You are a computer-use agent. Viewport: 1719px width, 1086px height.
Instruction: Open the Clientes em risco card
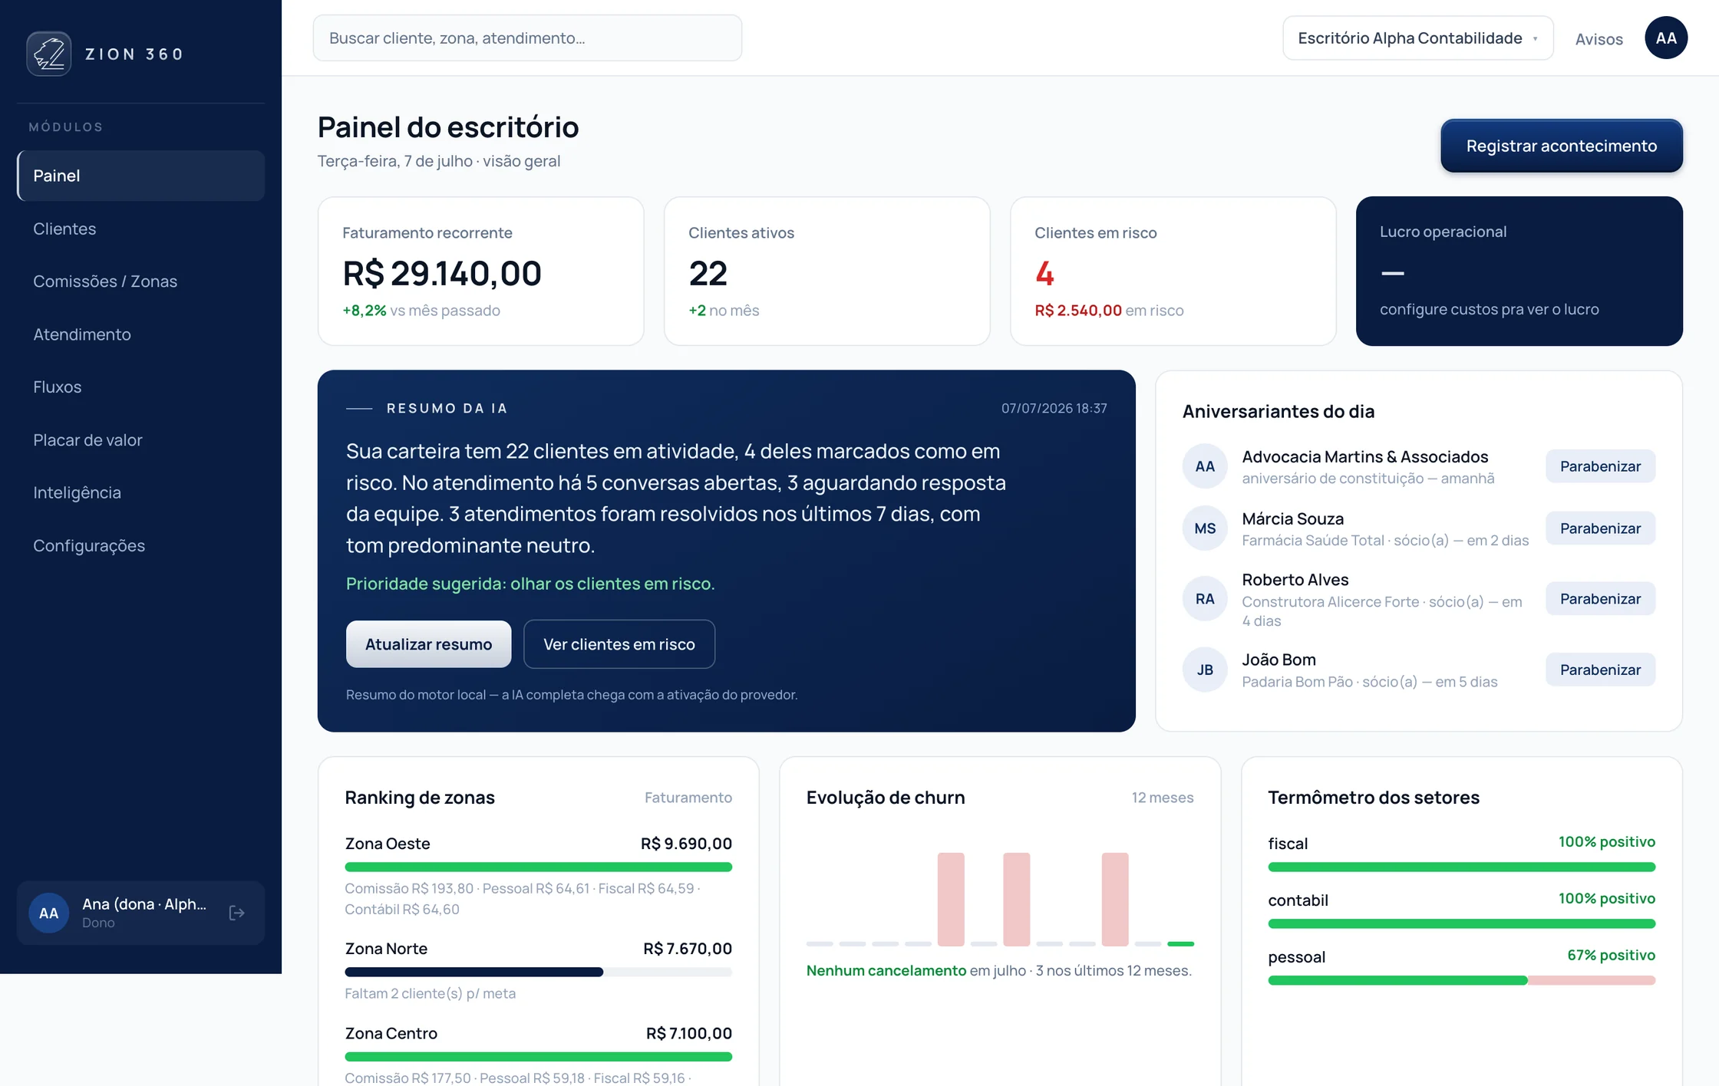pos(1173,271)
